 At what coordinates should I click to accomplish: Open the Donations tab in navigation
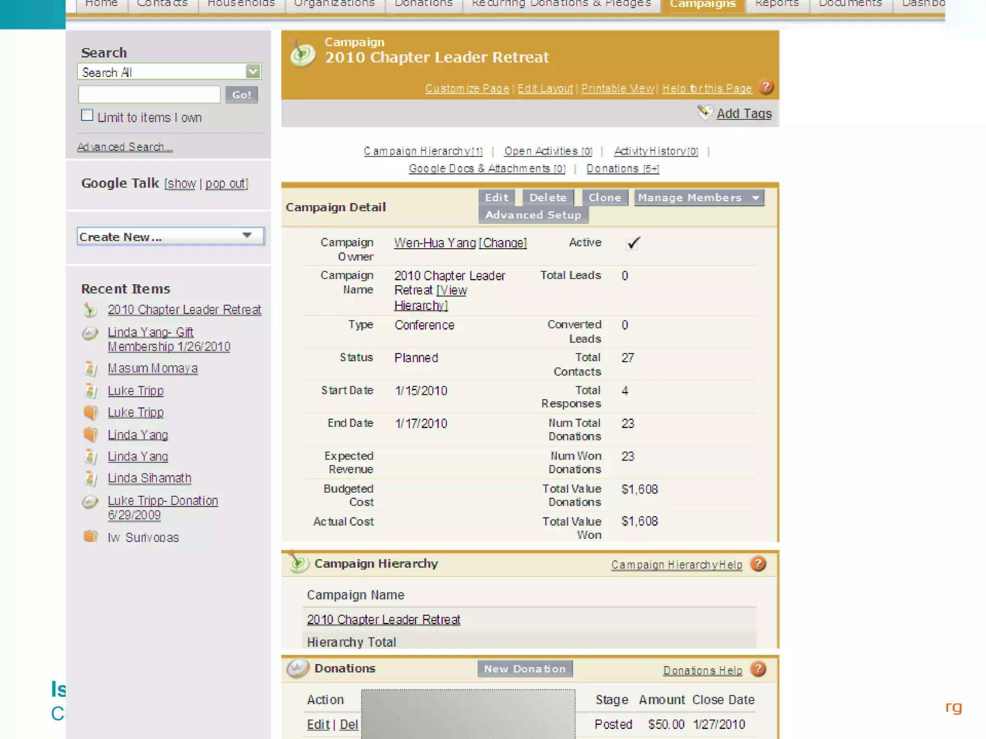(423, 5)
